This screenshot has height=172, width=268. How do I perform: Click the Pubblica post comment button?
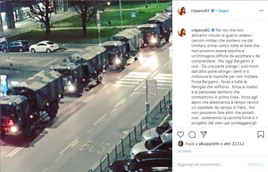tap(256, 164)
